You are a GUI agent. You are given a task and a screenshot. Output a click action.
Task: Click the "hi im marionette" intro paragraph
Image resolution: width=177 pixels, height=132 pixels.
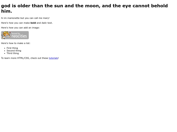(25, 18)
